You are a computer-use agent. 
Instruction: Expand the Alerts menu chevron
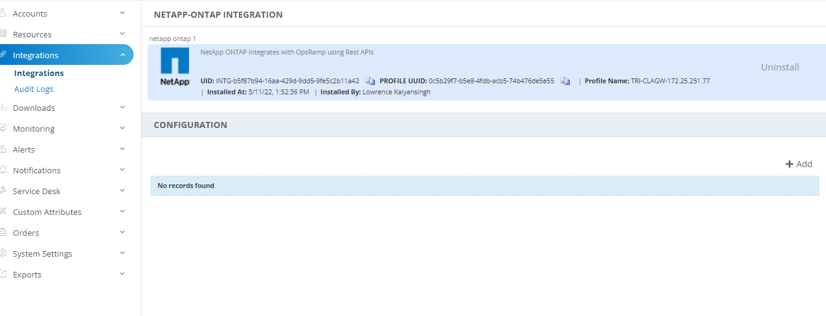tap(123, 149)
